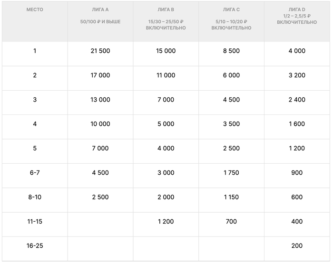
Task: Click the 200 prize in Лига D
Action: pyautogui.click(x=297, y=246)
